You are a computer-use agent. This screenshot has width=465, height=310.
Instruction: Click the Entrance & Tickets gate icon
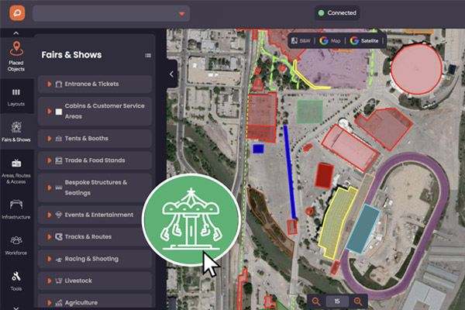click(x=59, y=84)
